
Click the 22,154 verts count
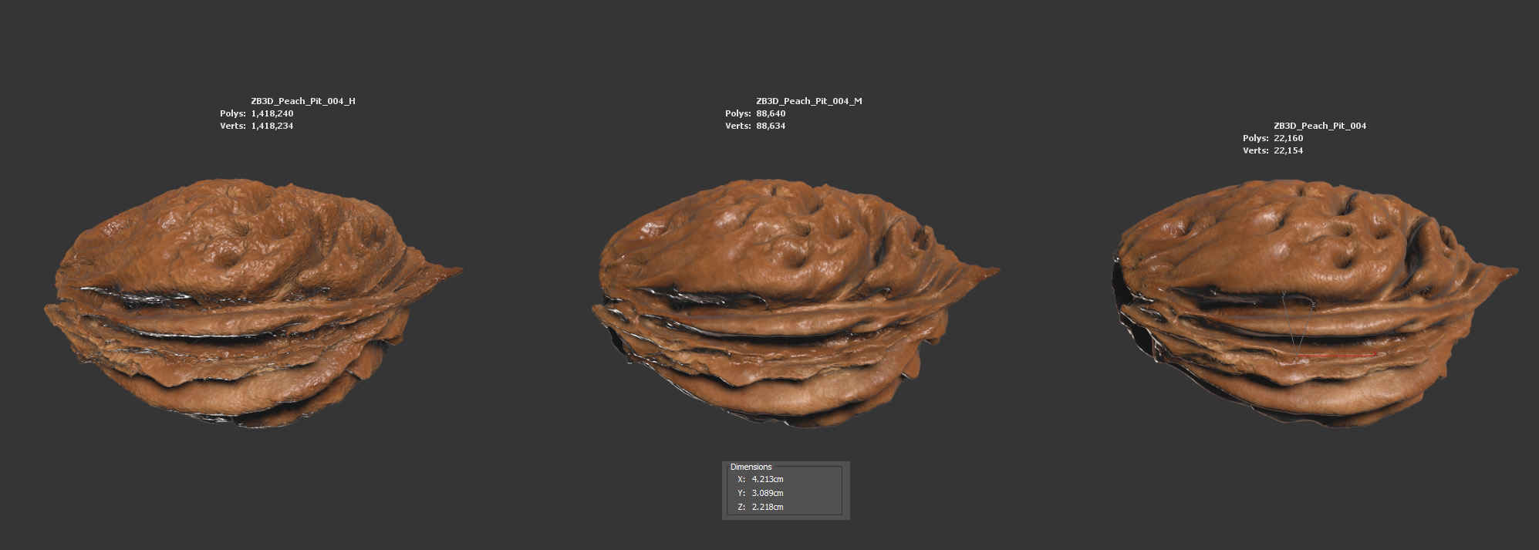(1288, 150)
